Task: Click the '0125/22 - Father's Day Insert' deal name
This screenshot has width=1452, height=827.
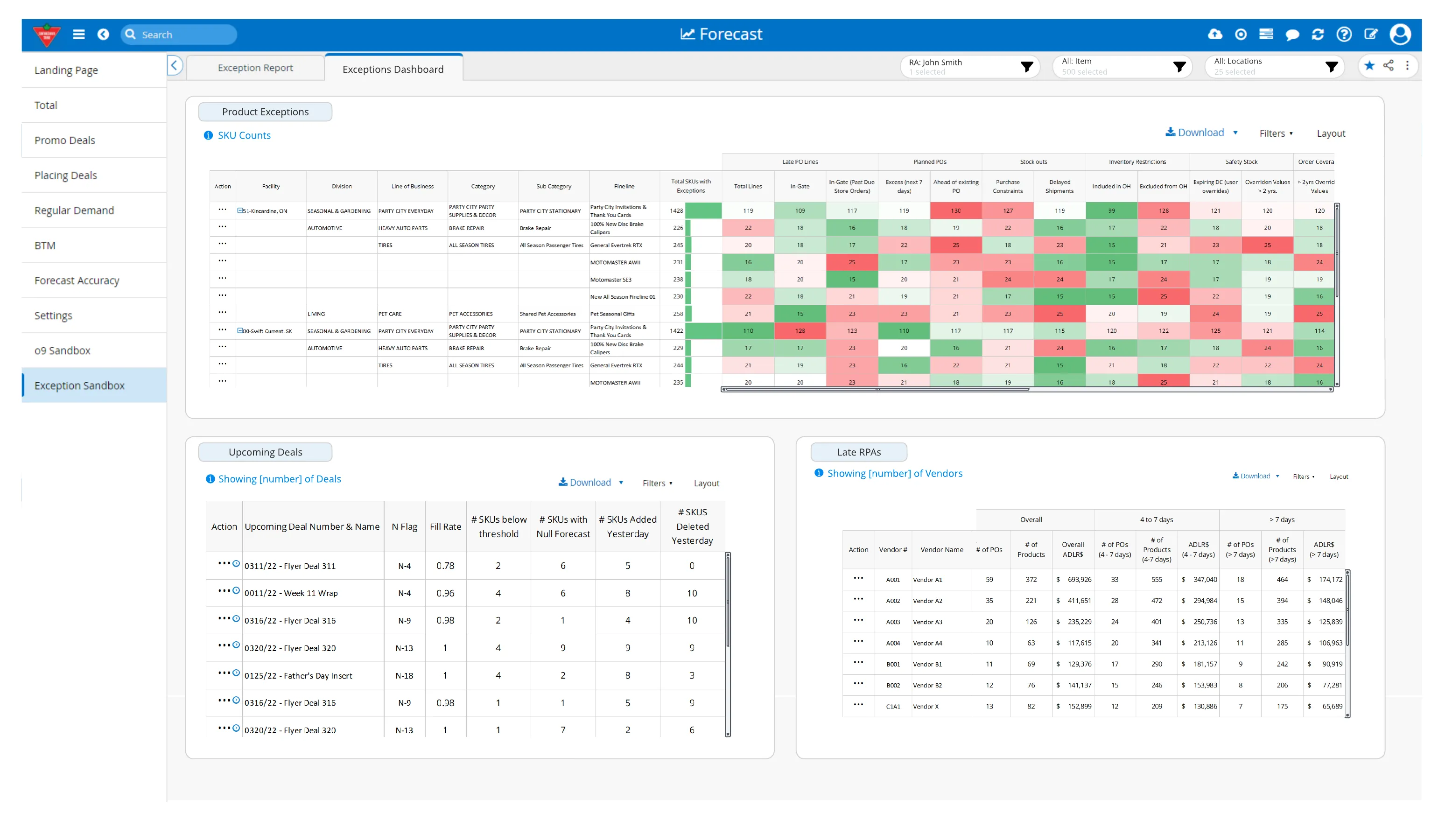Action: 298,676
